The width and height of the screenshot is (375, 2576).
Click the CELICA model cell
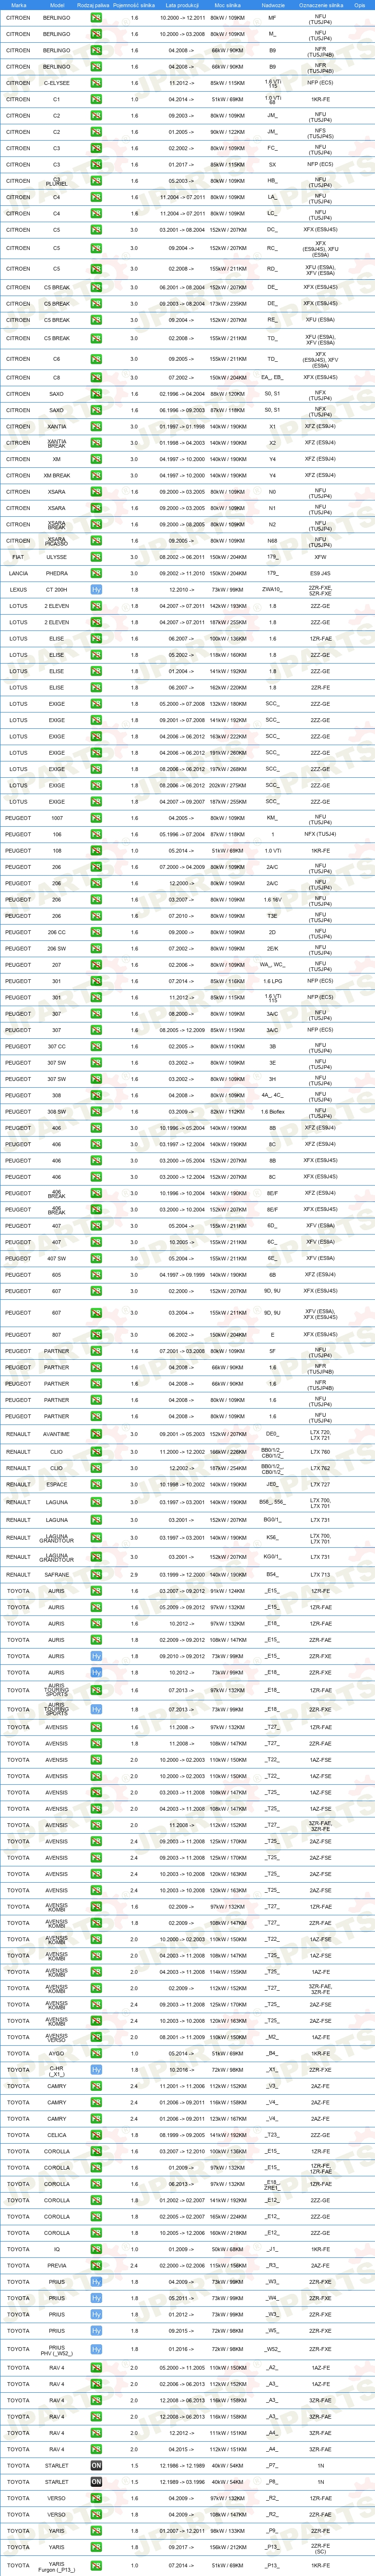(57, 2135)
